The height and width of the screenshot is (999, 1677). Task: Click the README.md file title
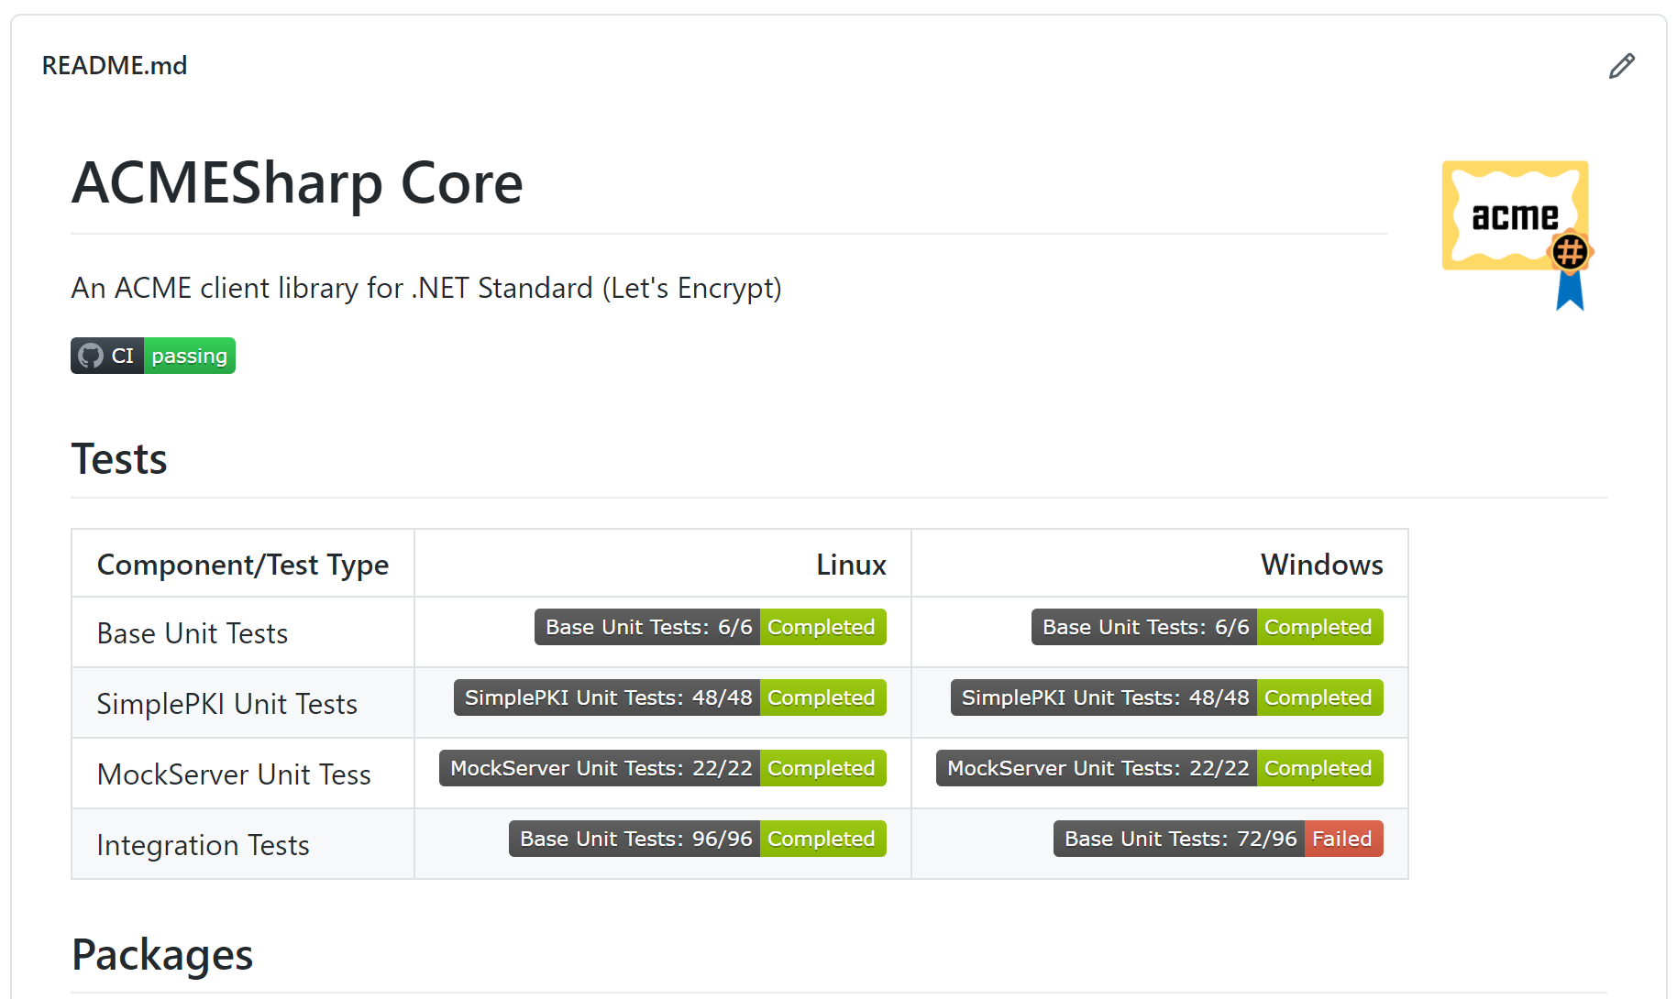point(115,66)
